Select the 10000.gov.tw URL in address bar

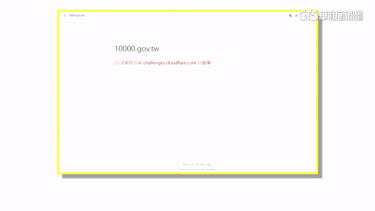point(76,15)
